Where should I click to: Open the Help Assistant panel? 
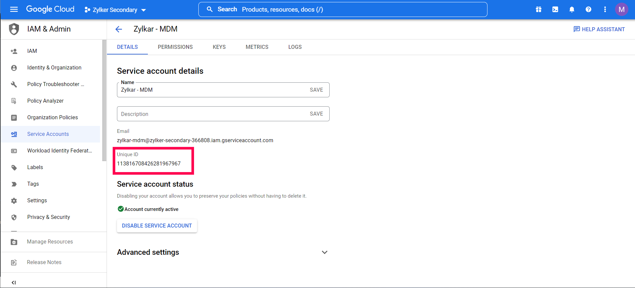(599, 29)
